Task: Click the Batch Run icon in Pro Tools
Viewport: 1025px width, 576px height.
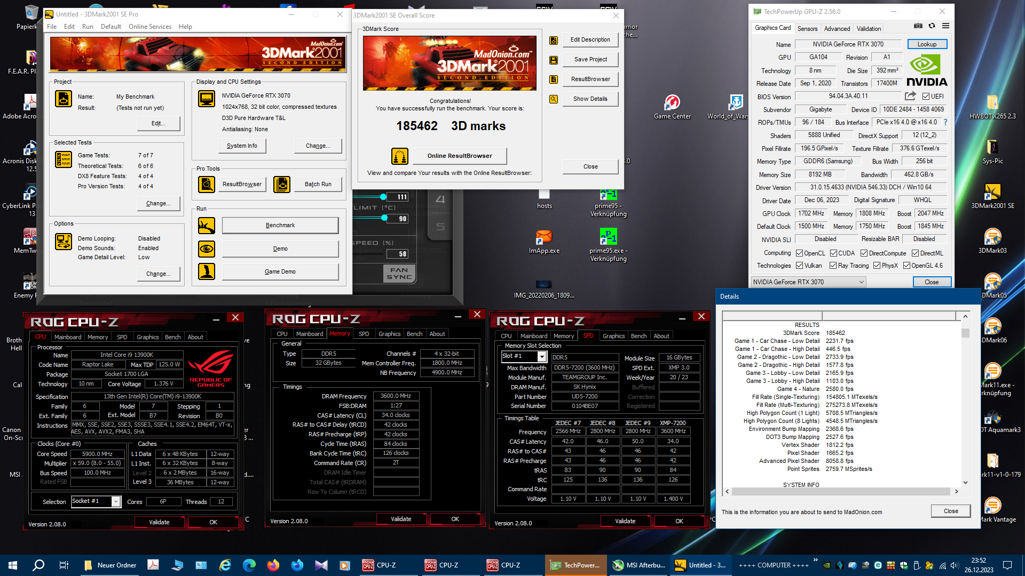Action: tap(281, 185)
